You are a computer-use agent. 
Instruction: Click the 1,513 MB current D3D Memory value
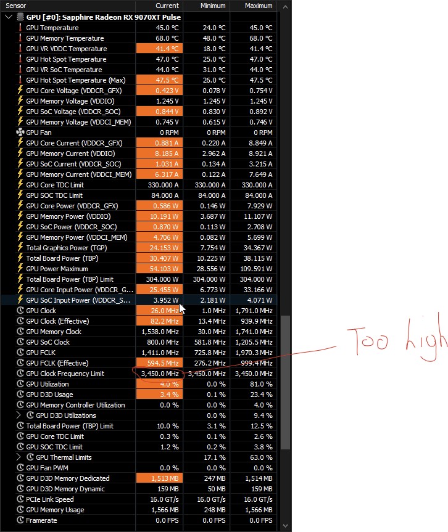click(x=165, y=478)
